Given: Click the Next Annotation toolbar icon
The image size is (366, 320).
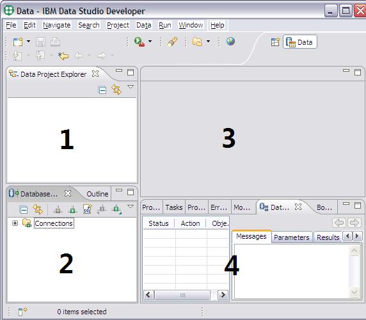Looking at the screenshot, I should (17, 56).
